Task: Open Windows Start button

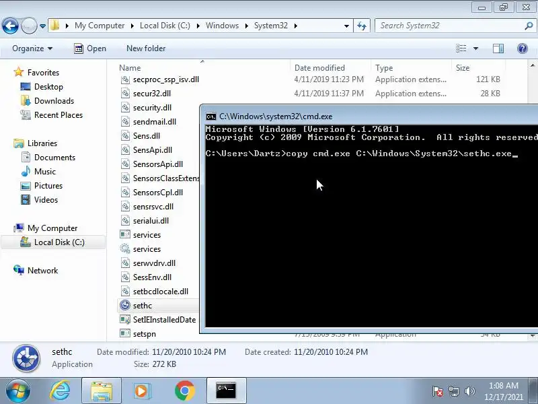Action: tap(17, 391)
